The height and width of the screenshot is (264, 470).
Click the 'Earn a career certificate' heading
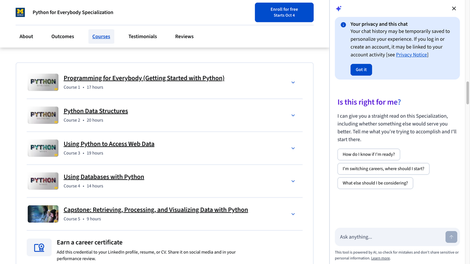[90, 242]
